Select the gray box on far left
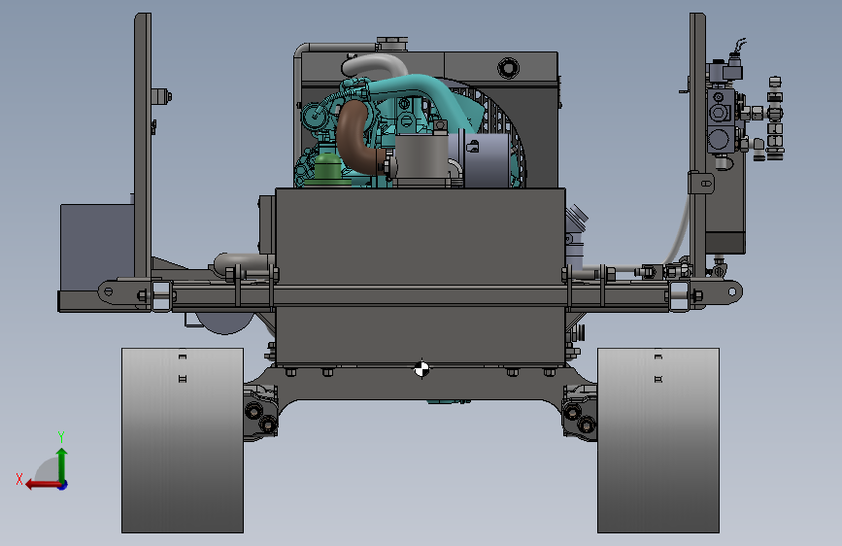The height and width of the screenshot is (546, 842). (x=97, y=247)
